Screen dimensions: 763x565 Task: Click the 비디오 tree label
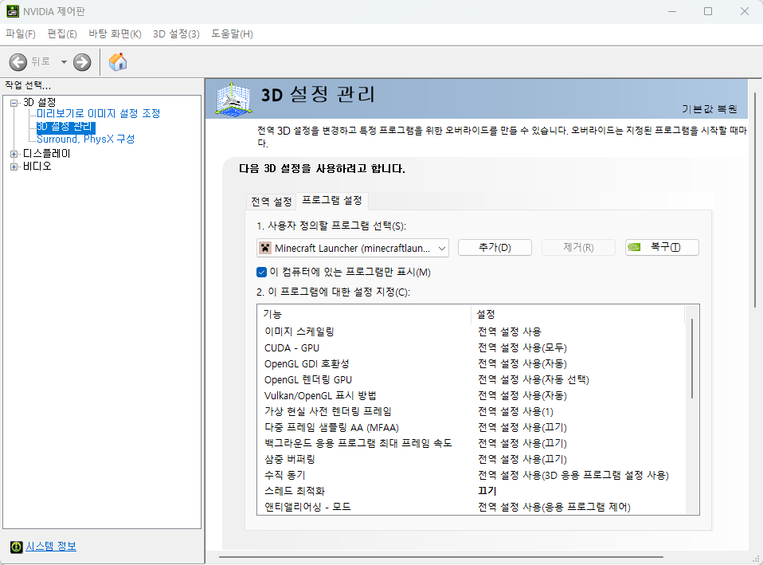click(x=37, y=166)
